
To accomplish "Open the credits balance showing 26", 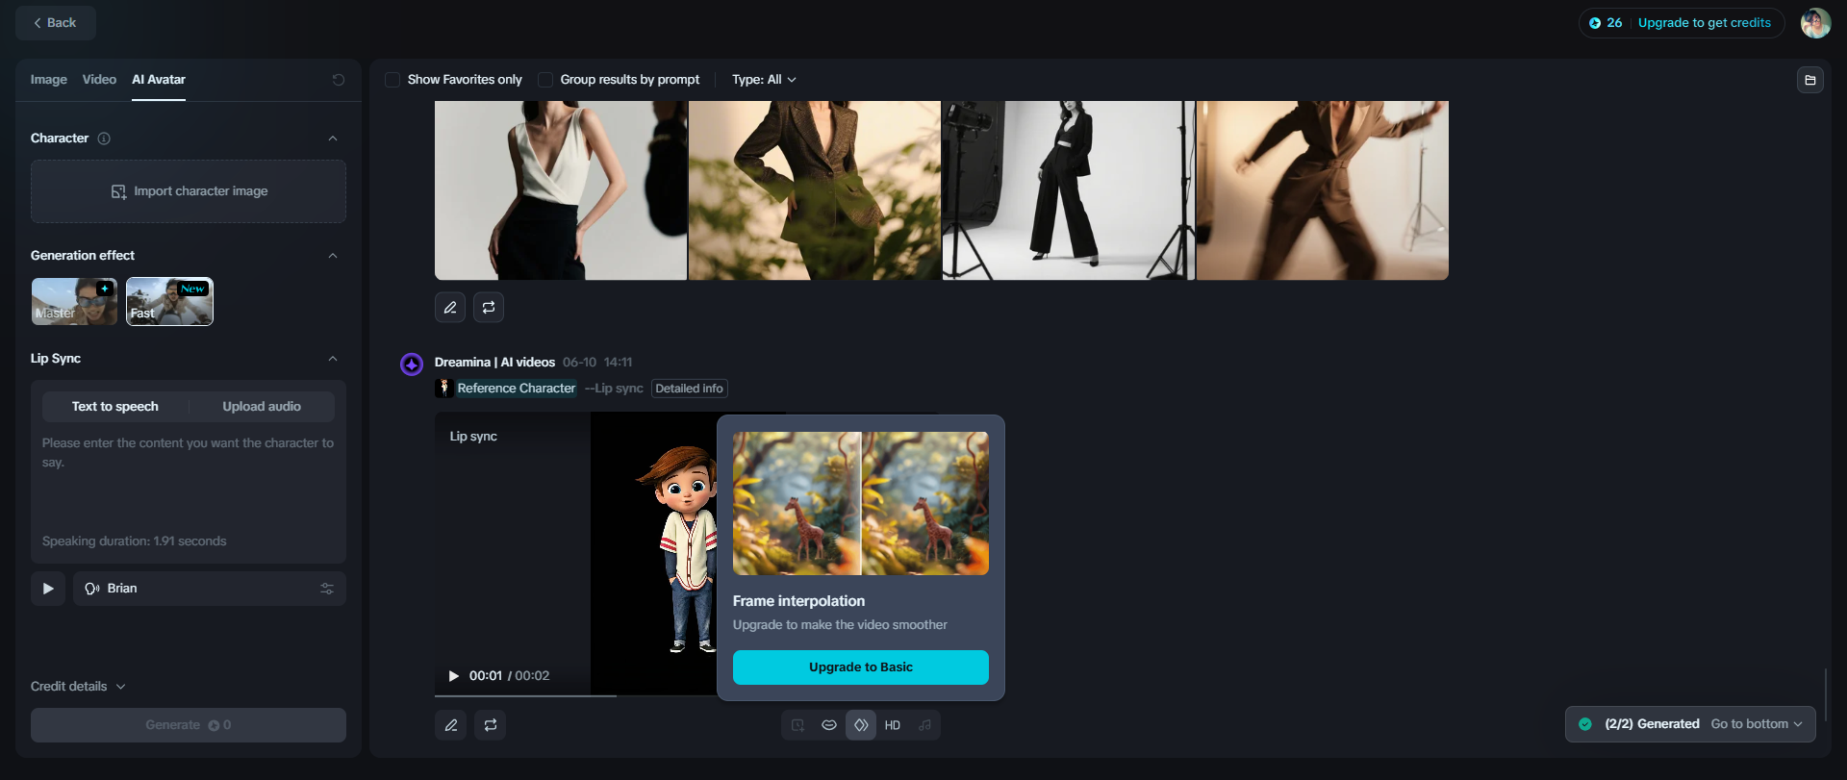I will pyautogui.click(x=1606, y=23).
